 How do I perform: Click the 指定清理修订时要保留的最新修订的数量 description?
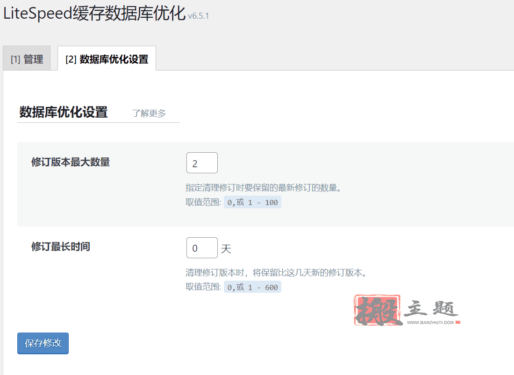point(264,188)
